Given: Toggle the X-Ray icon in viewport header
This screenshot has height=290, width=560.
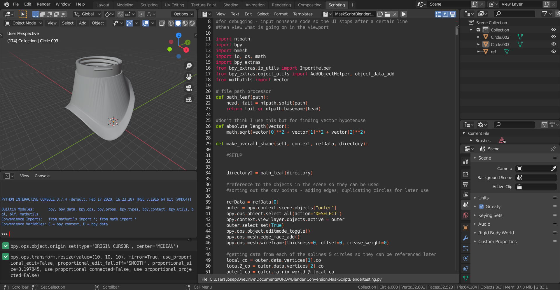Looking at the screenshot, I should pos(162,23).
